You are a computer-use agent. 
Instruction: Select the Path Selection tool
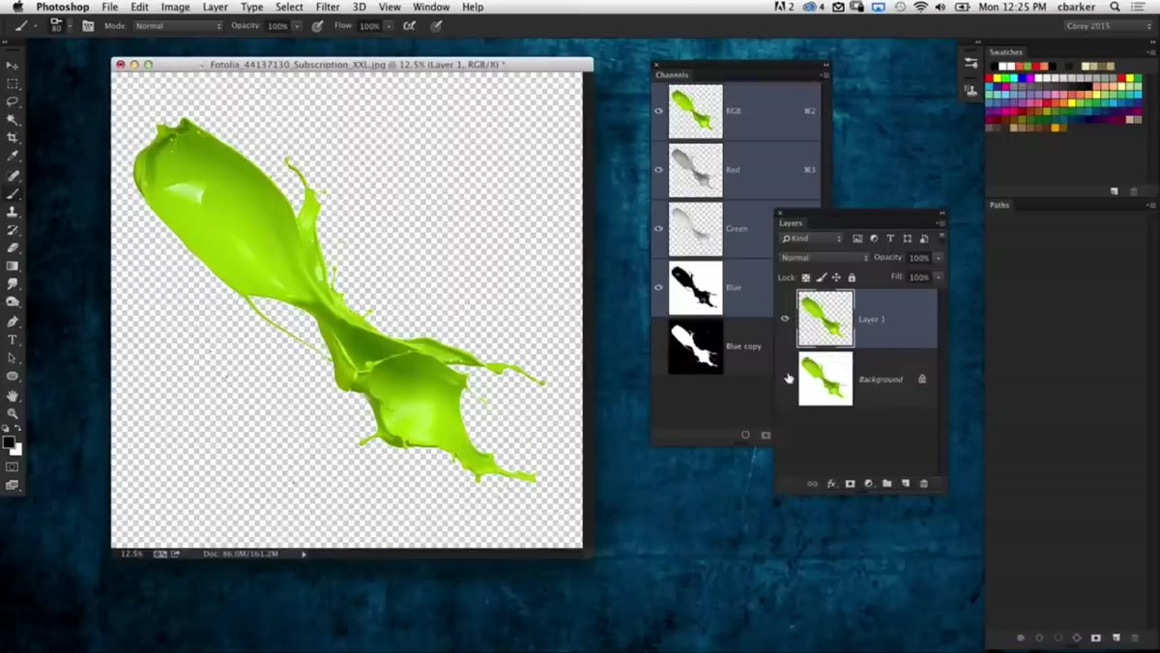click(13, 358)
